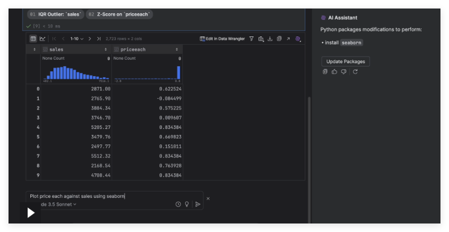Click Edit in Data Wrangler
Image resolution: width=449 pixels, height=232 pixels.
tap(222, 39)
